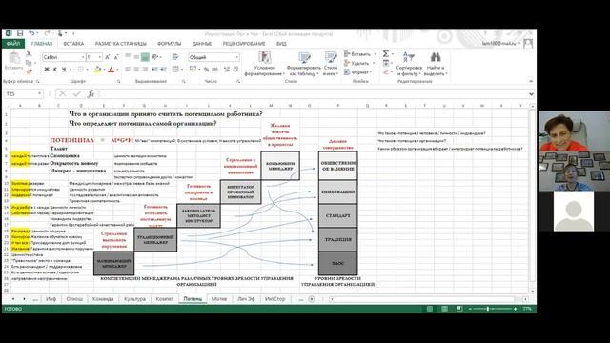Open Найти и выделить binoculars menu
The width and height of the screenshot is (610, 343).
[436, 64]
